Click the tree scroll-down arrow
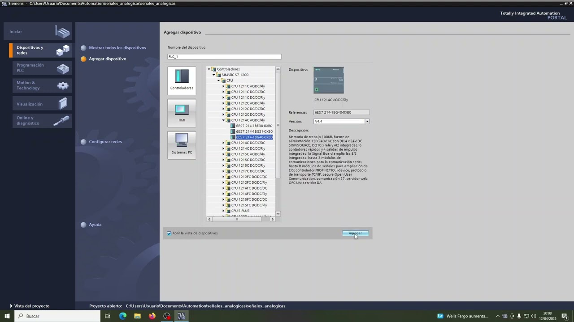This screenshot has width=574, height=322. coord(278,214)
